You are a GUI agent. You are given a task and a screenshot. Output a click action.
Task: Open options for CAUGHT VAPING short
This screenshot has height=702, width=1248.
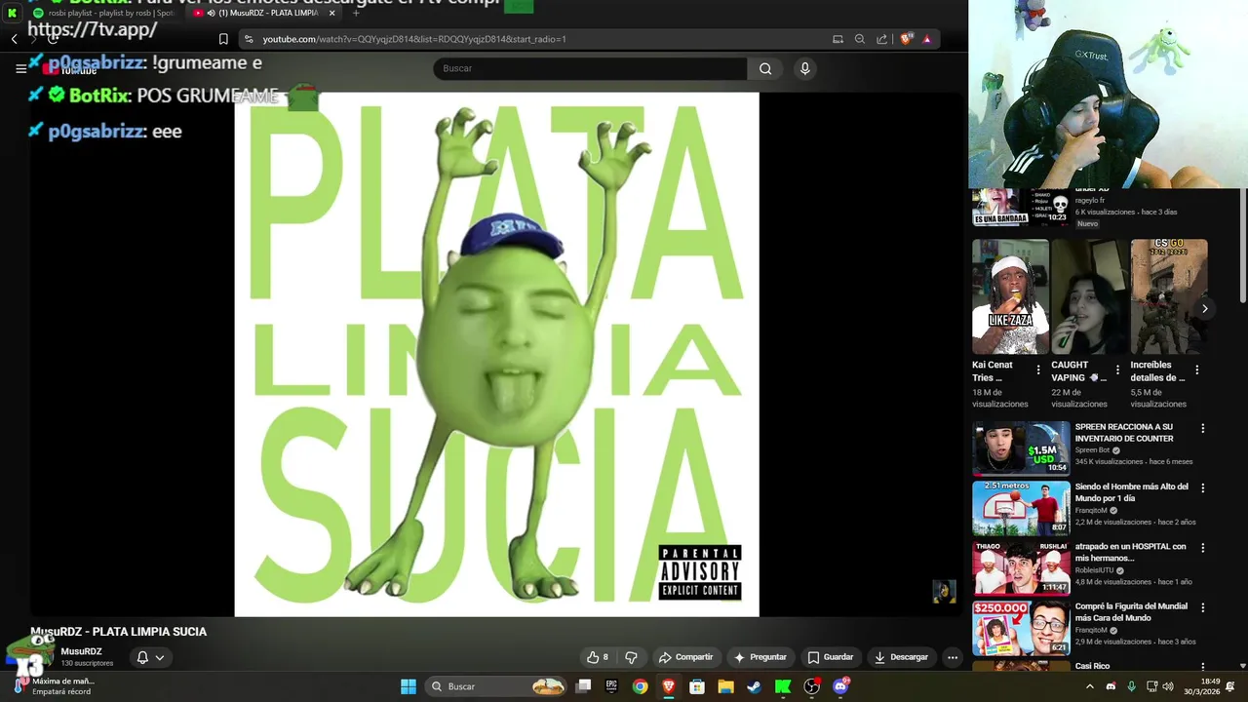pyautogui.click(x=1117, y=370)
